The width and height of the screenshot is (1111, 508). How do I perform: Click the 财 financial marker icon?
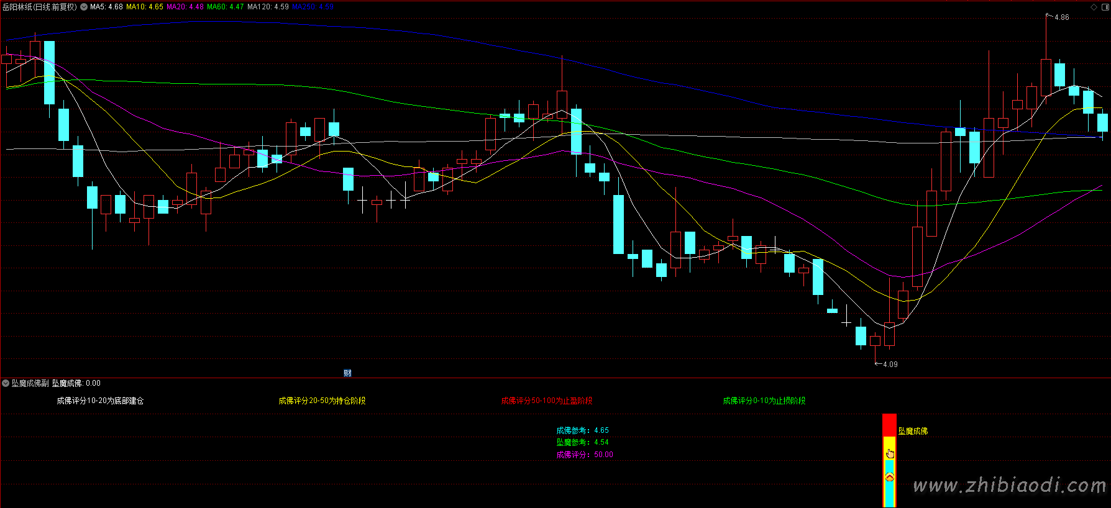click(347, 373)
